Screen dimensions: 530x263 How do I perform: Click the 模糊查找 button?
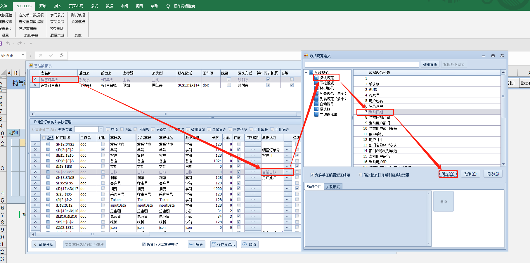430,65
